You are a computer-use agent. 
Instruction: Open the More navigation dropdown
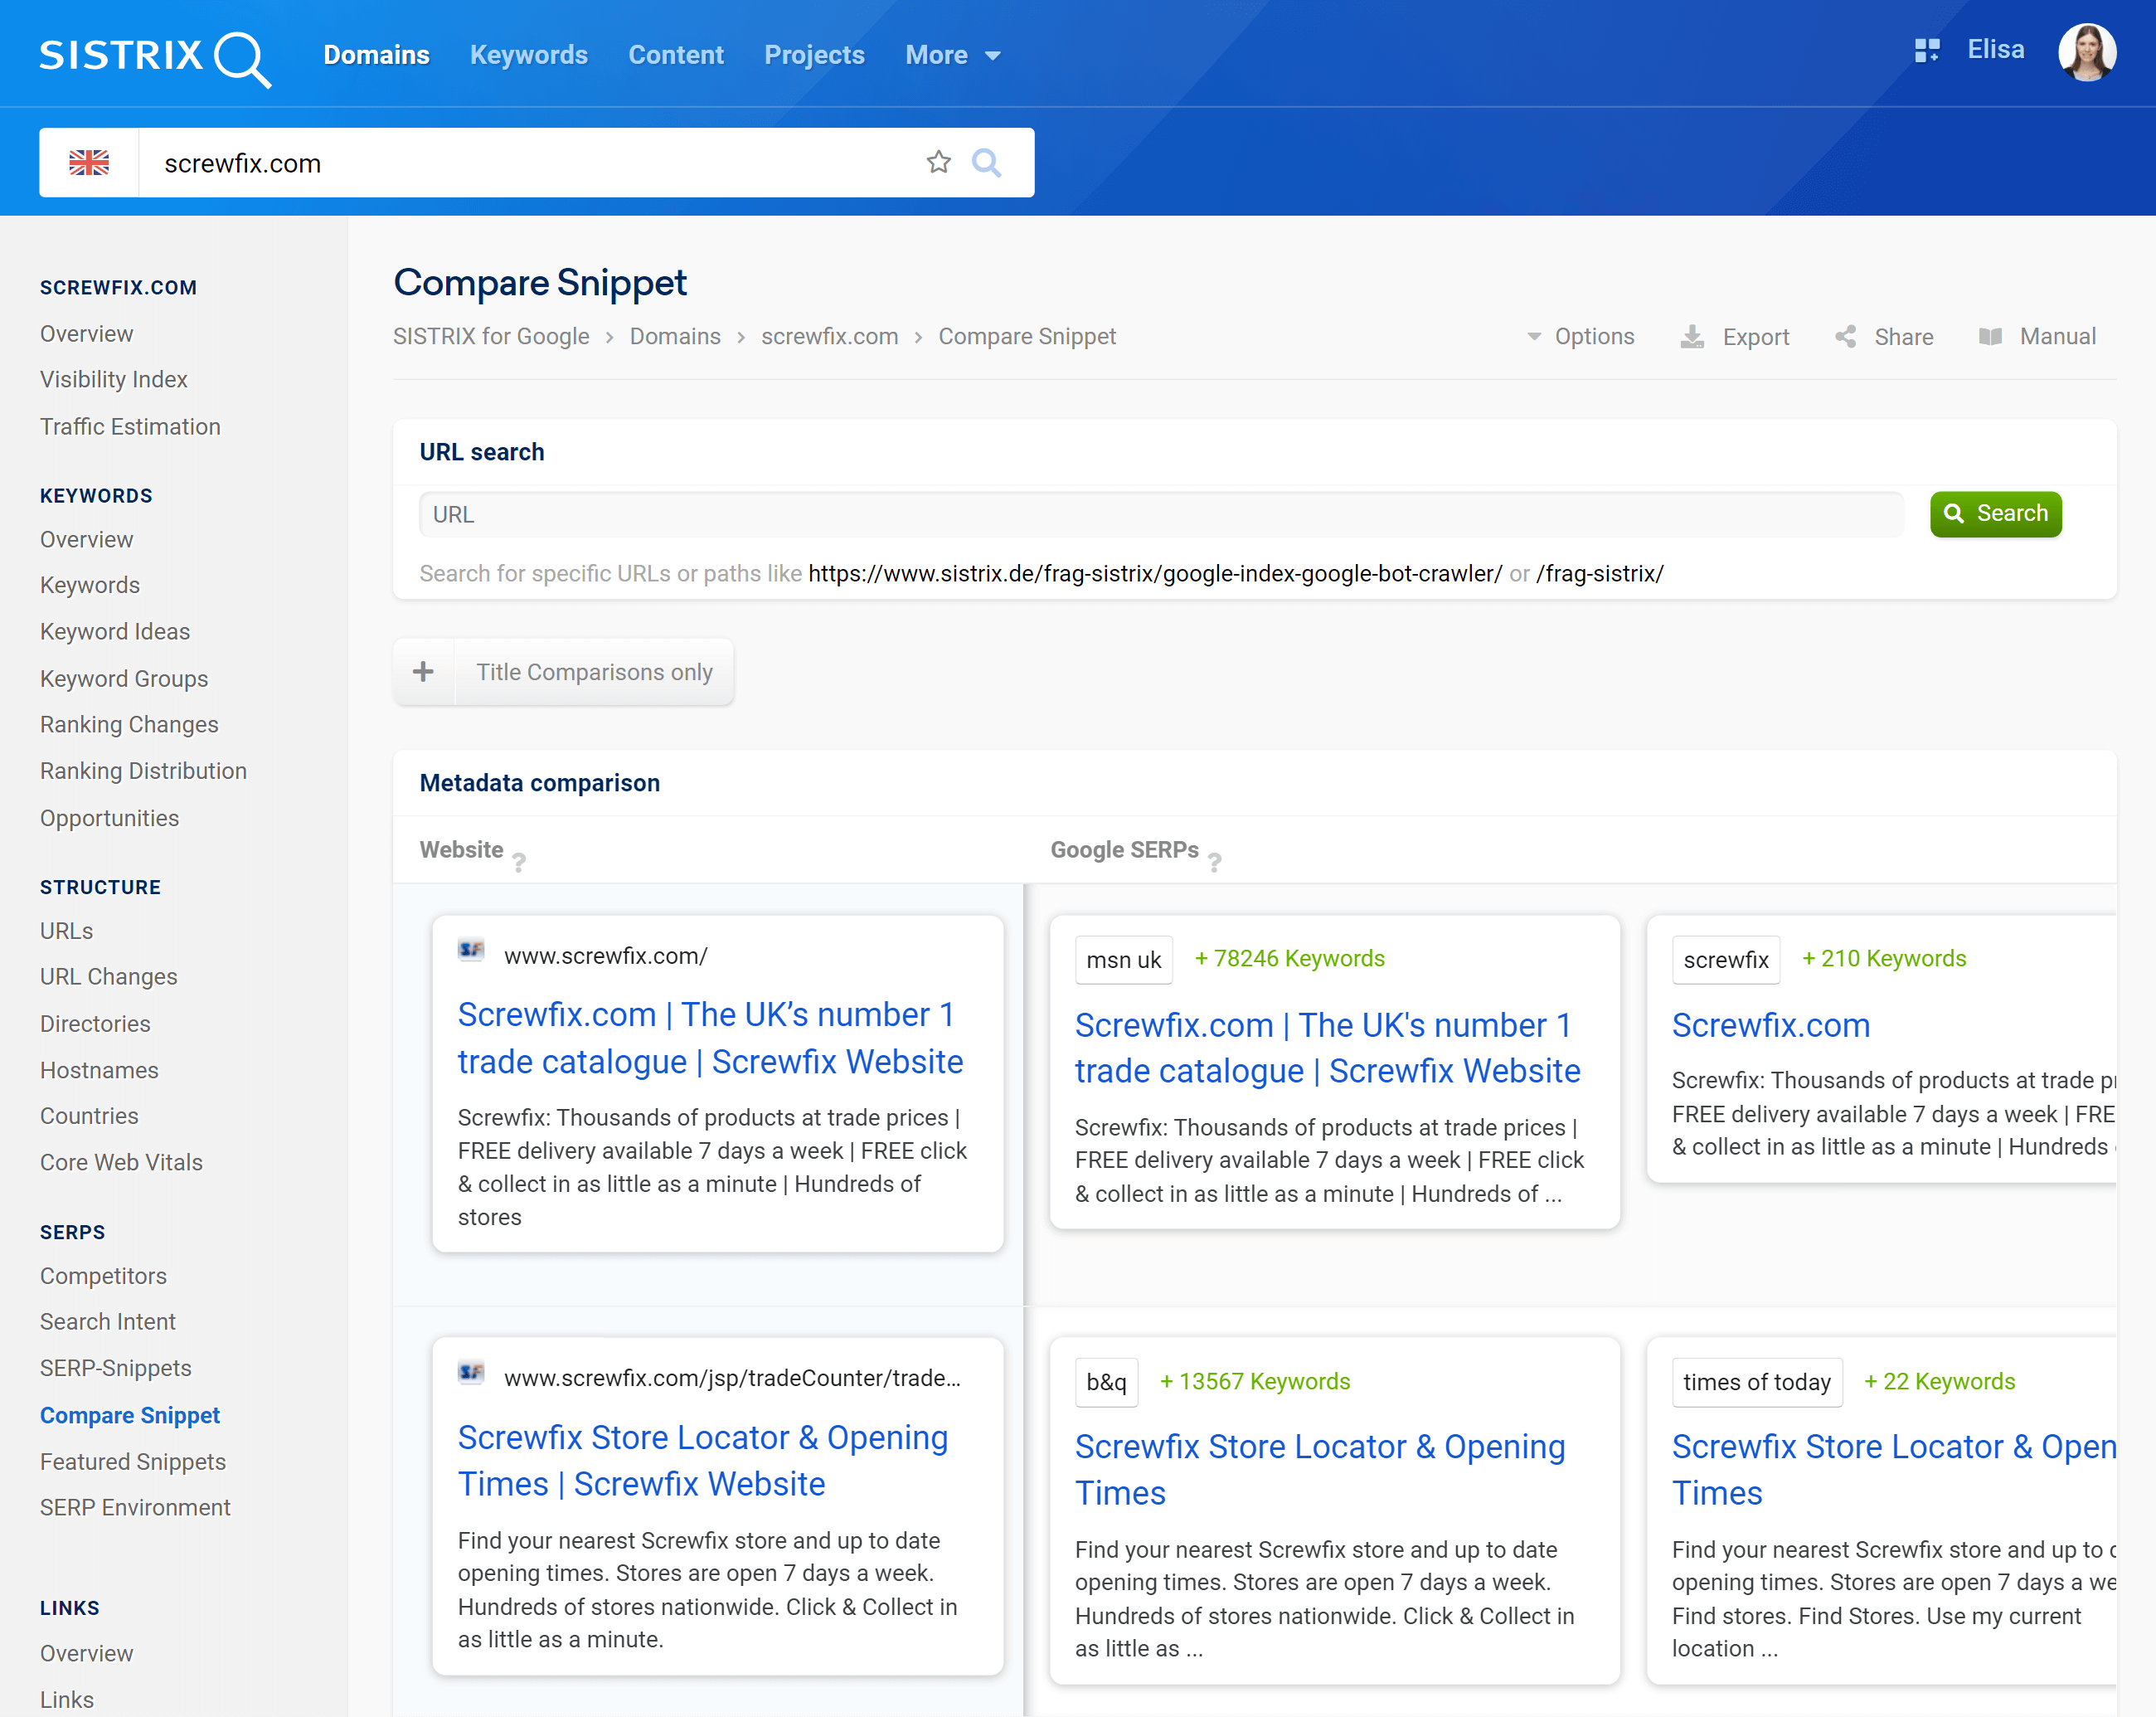pos(949,55)
